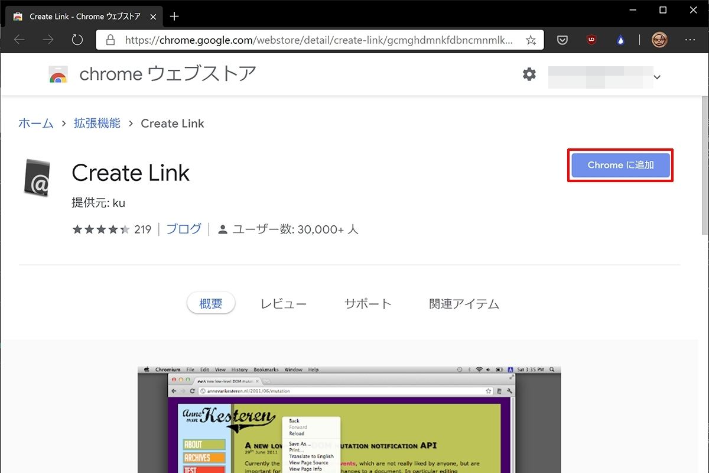
Task: Click the star rating for Create Link
Action: (x=100, y=229)
